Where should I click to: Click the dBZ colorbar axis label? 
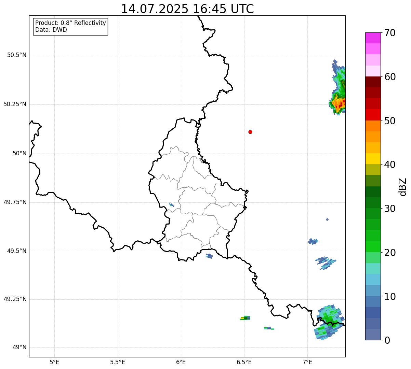403,187
